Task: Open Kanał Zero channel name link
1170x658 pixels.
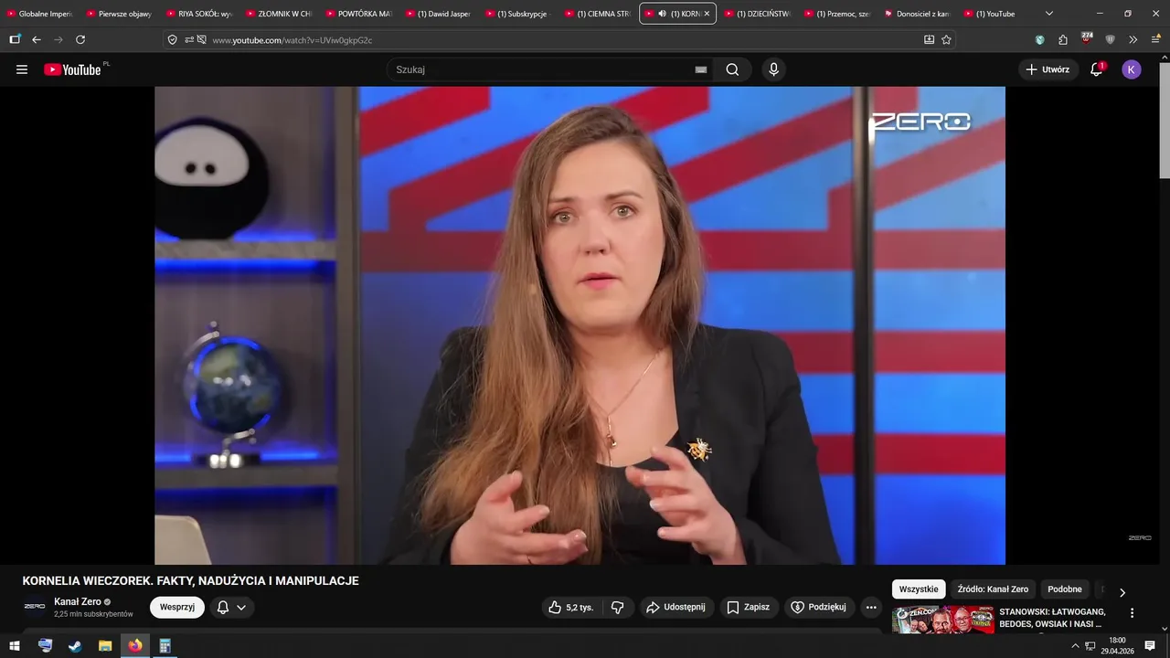Action: point(78,601)
